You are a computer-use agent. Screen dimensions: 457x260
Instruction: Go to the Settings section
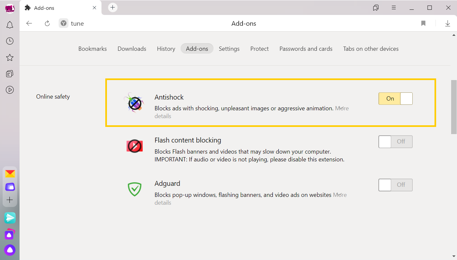[229, 49]
